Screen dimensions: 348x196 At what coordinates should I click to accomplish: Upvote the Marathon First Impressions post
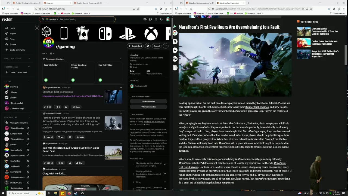[45, 107]
